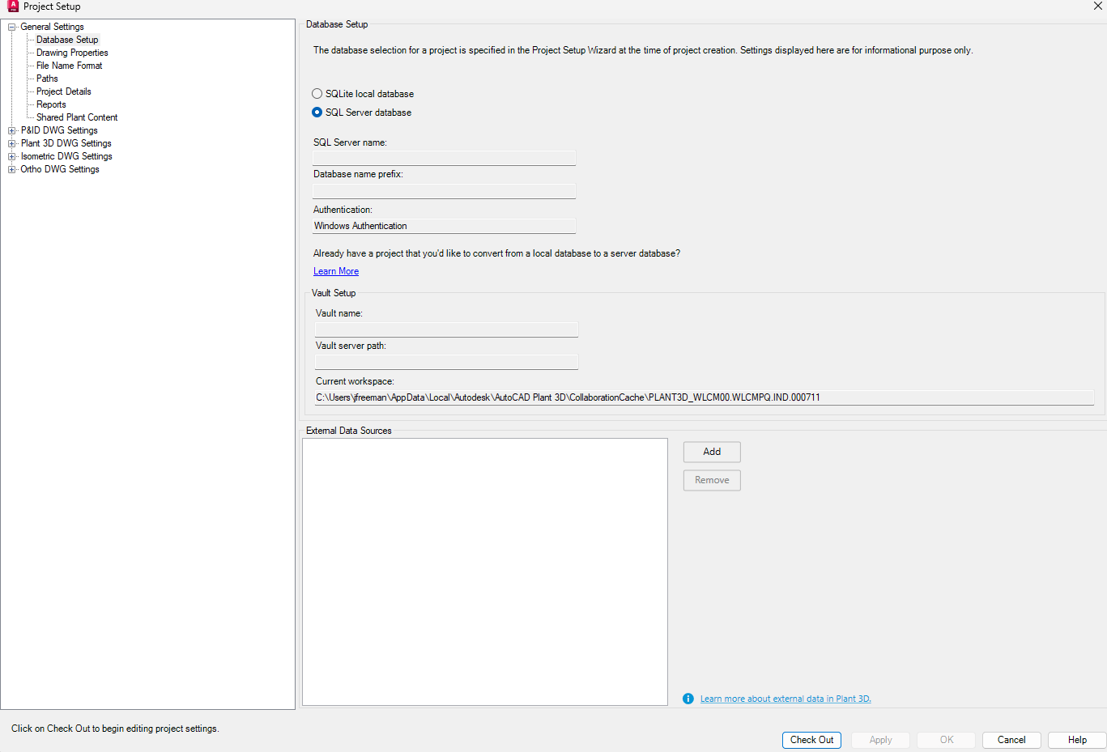This screenshot has width=1107, height=752.
Task: Expand the Isometric DWG Settings node
Action: point(11,155)
